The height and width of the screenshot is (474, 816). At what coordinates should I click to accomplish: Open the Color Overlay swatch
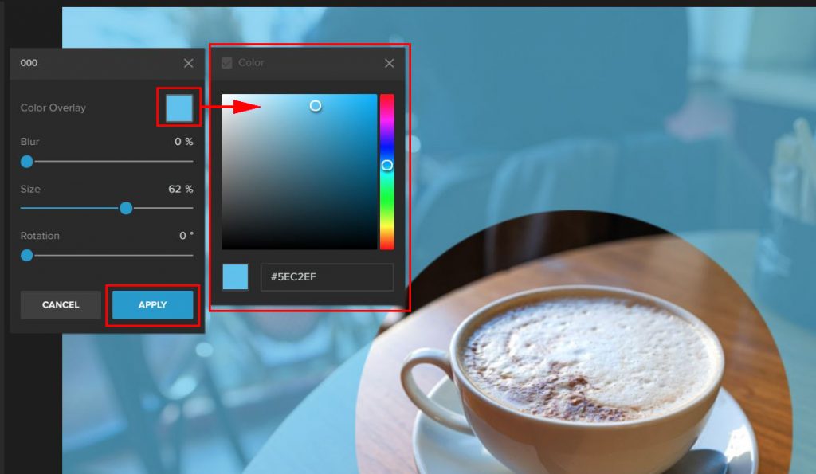(x=179, y=108)
